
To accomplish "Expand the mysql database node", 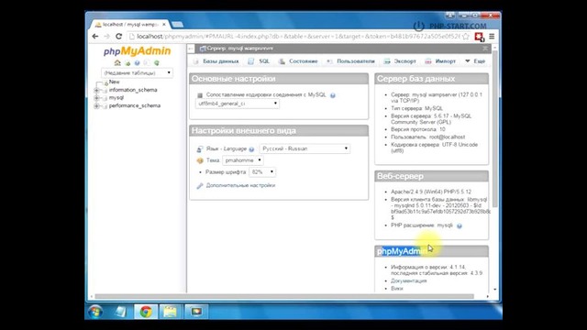I will [96, 98].
